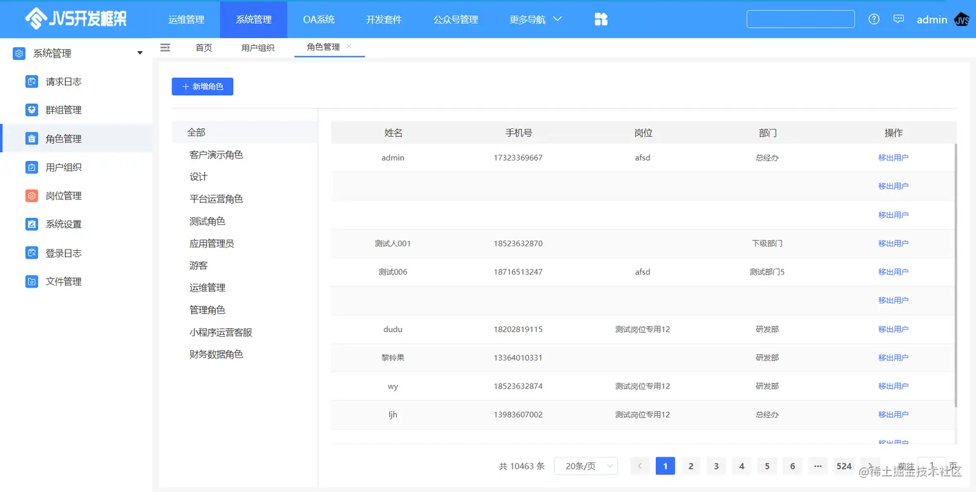Switch to the 首页 tab
The image size is (976, 492).
[x=204, y=48]
